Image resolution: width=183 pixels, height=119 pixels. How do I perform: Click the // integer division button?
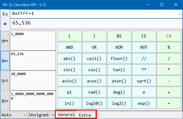(144, 58)
